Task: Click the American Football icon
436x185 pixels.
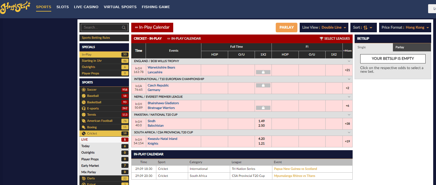Action: pos(84,121)
